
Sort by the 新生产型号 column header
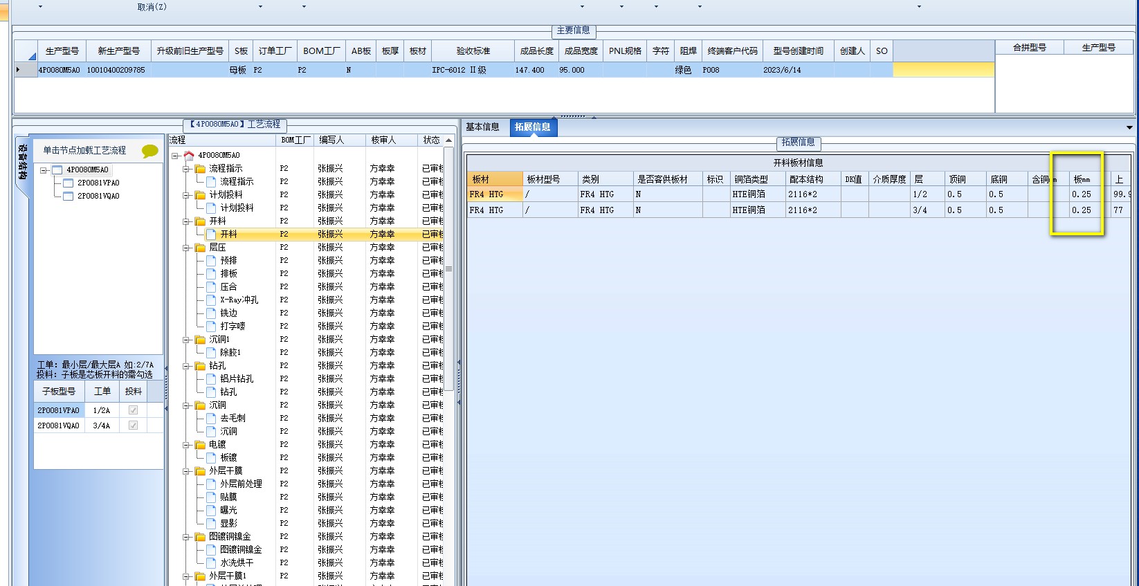(x=118, y=51)
